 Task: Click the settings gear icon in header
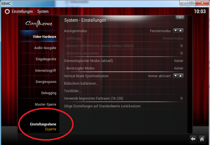click(7, 12)
